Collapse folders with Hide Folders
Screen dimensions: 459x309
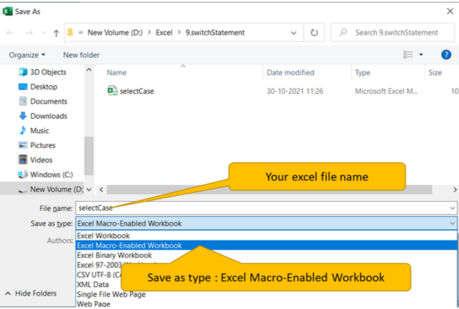tap(31, 293)
